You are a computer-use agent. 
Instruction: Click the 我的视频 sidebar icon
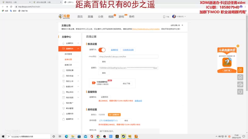[x=64, y=98]
